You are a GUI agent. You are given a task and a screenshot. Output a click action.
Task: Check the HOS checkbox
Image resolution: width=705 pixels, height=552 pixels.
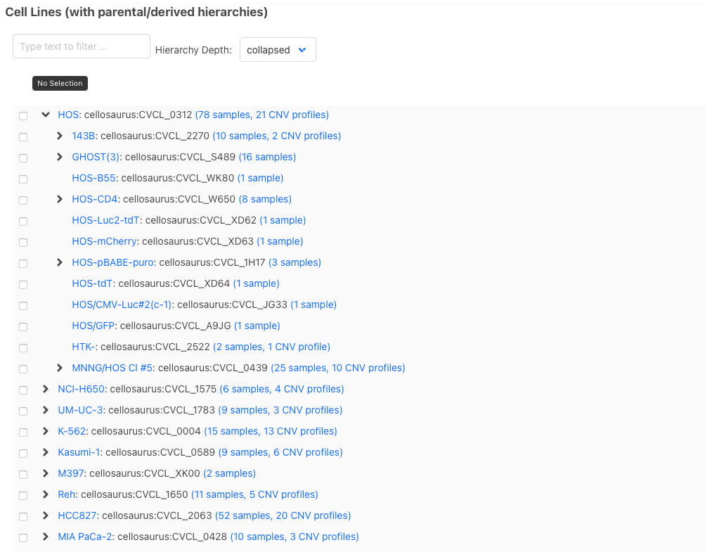click(x=22, y=115)
